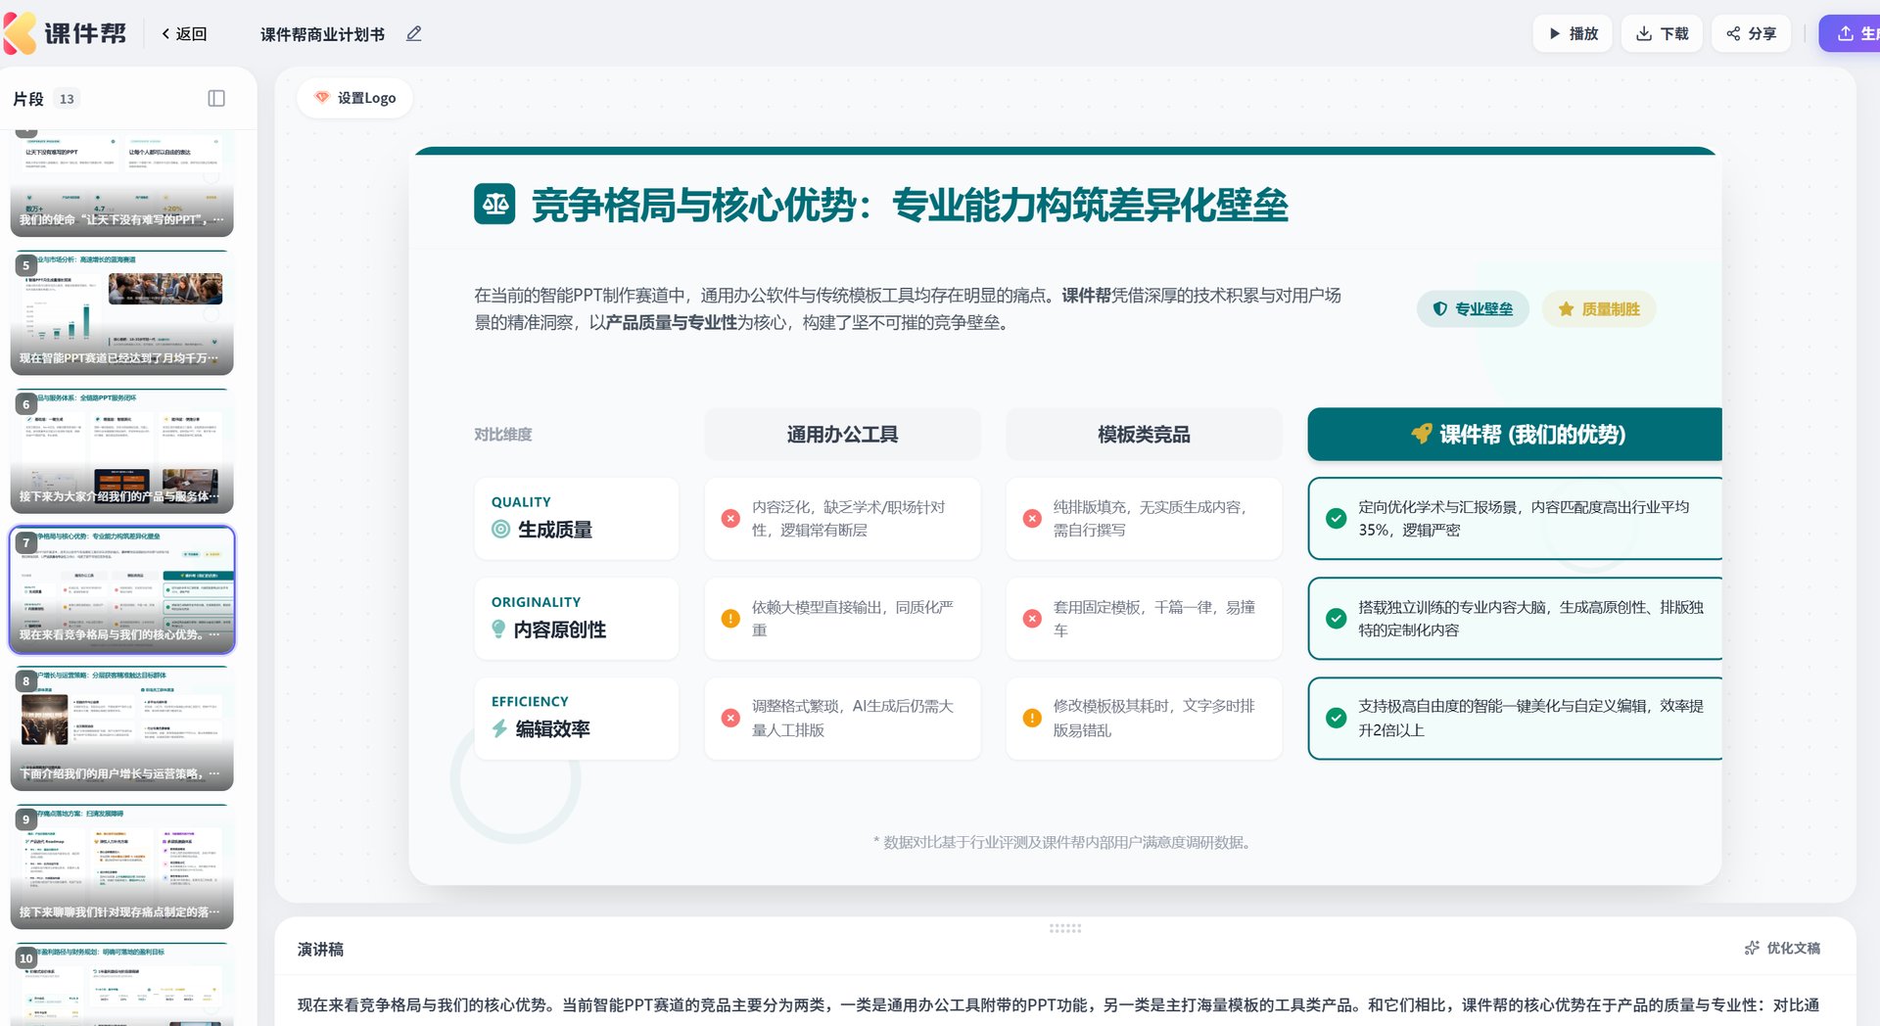Click the 演讲稿 heading
Image resolution: width=1880 pixels, height=1026 pixels.
click(320, 949)
